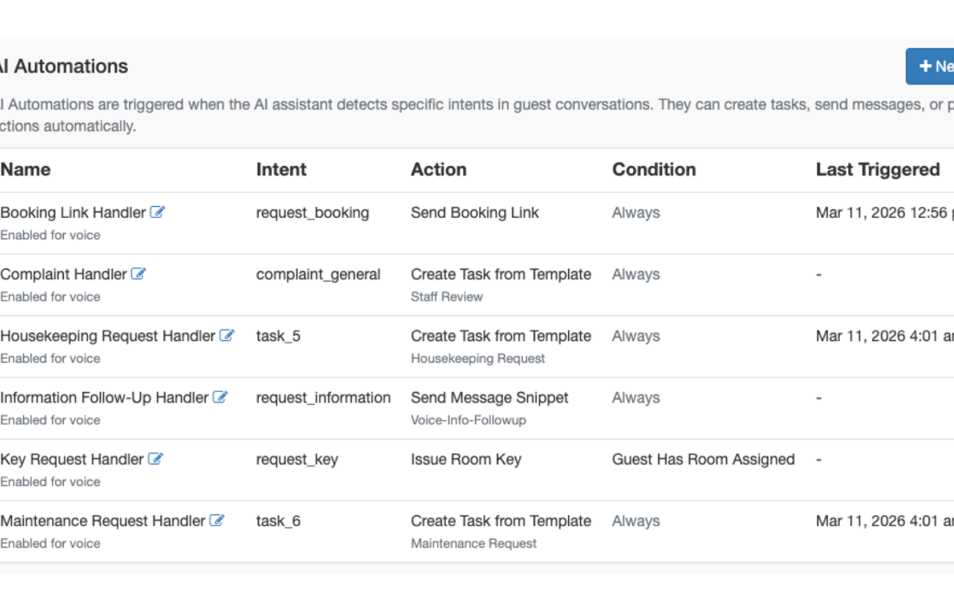Select the Voice-Info-Followup snippet label
The width and height of the screenshot is (954, 615).
[468, 420]
